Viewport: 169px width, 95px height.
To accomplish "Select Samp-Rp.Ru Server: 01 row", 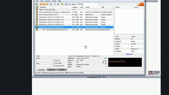I will [x=74, y=17].
